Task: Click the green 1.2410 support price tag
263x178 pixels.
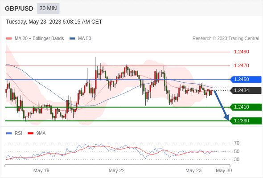Action: pyautogui.click(x=246, y=107)
